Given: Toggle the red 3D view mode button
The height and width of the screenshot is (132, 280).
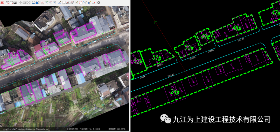Looking at the screenshot, I should tap(2, 3).
